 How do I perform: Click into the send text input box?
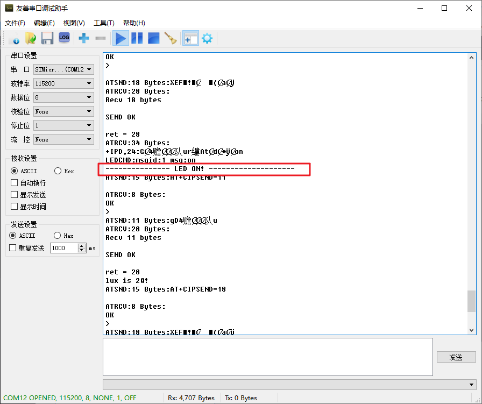(x=268, y=357)
